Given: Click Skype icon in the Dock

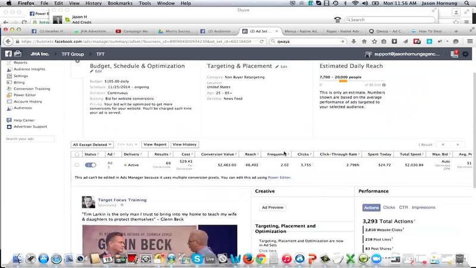Looking at the screenshot, I should 197,259.
